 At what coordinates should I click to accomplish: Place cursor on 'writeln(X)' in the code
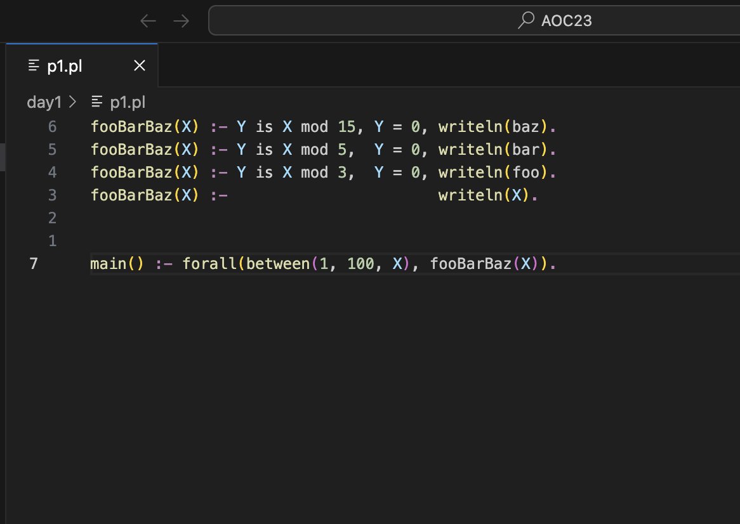point(484,195)
